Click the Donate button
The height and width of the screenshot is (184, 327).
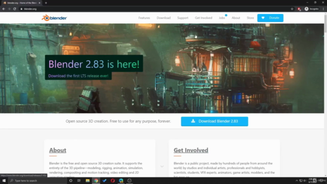coord(270,18)
